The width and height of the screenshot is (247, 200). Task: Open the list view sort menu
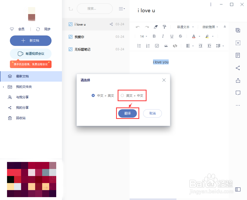122,9
